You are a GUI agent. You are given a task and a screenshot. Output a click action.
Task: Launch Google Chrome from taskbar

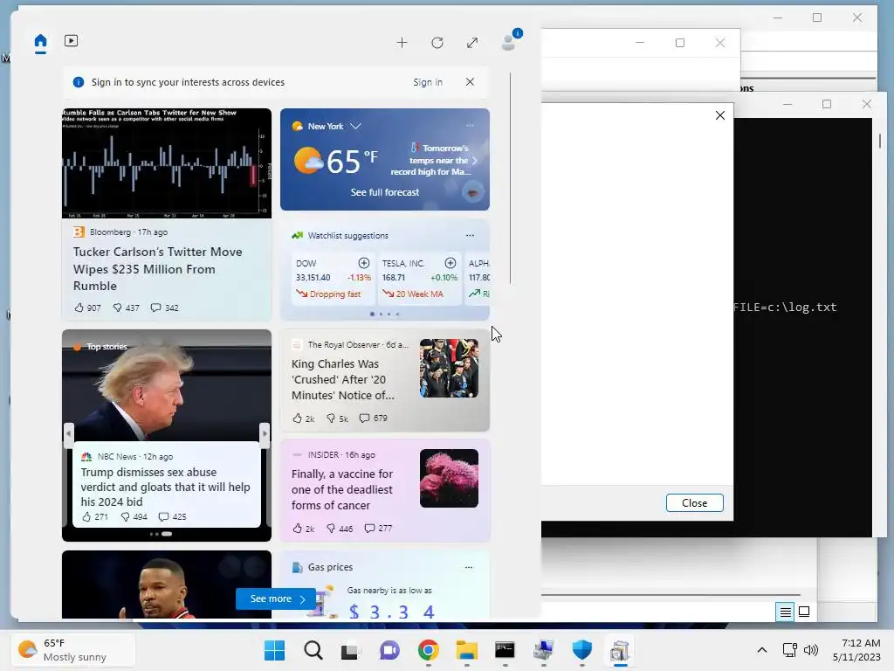tap(428, 650)
